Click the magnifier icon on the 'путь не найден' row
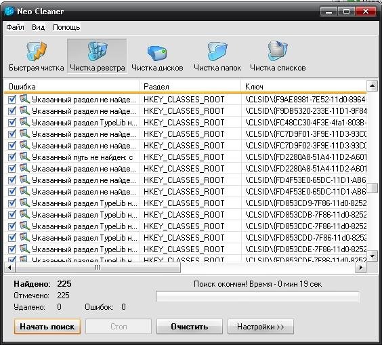Screen dimensions: 382x345 click(x=24, y=157)
